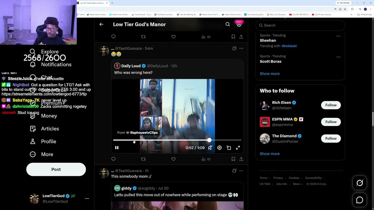Reply to the TaeXGuevara 54m post
Viewport: 374px width, 210px height.
(x=113, y=159)
